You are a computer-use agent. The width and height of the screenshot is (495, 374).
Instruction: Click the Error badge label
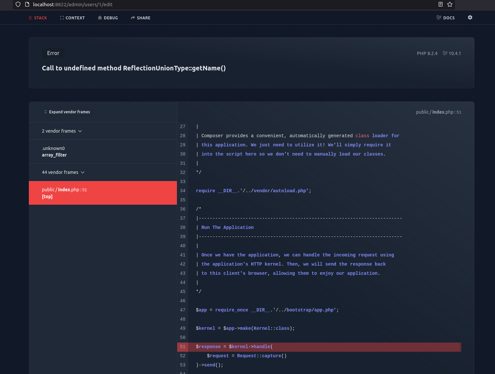click(x=53, y=53)
